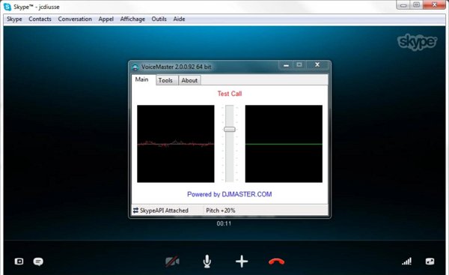
Task: Click the plus add-participants icon
Action: click(242, 262)
